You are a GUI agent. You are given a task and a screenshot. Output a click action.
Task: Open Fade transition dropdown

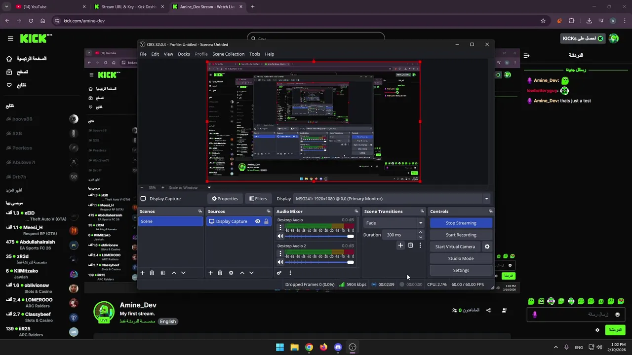coord(394,223)
